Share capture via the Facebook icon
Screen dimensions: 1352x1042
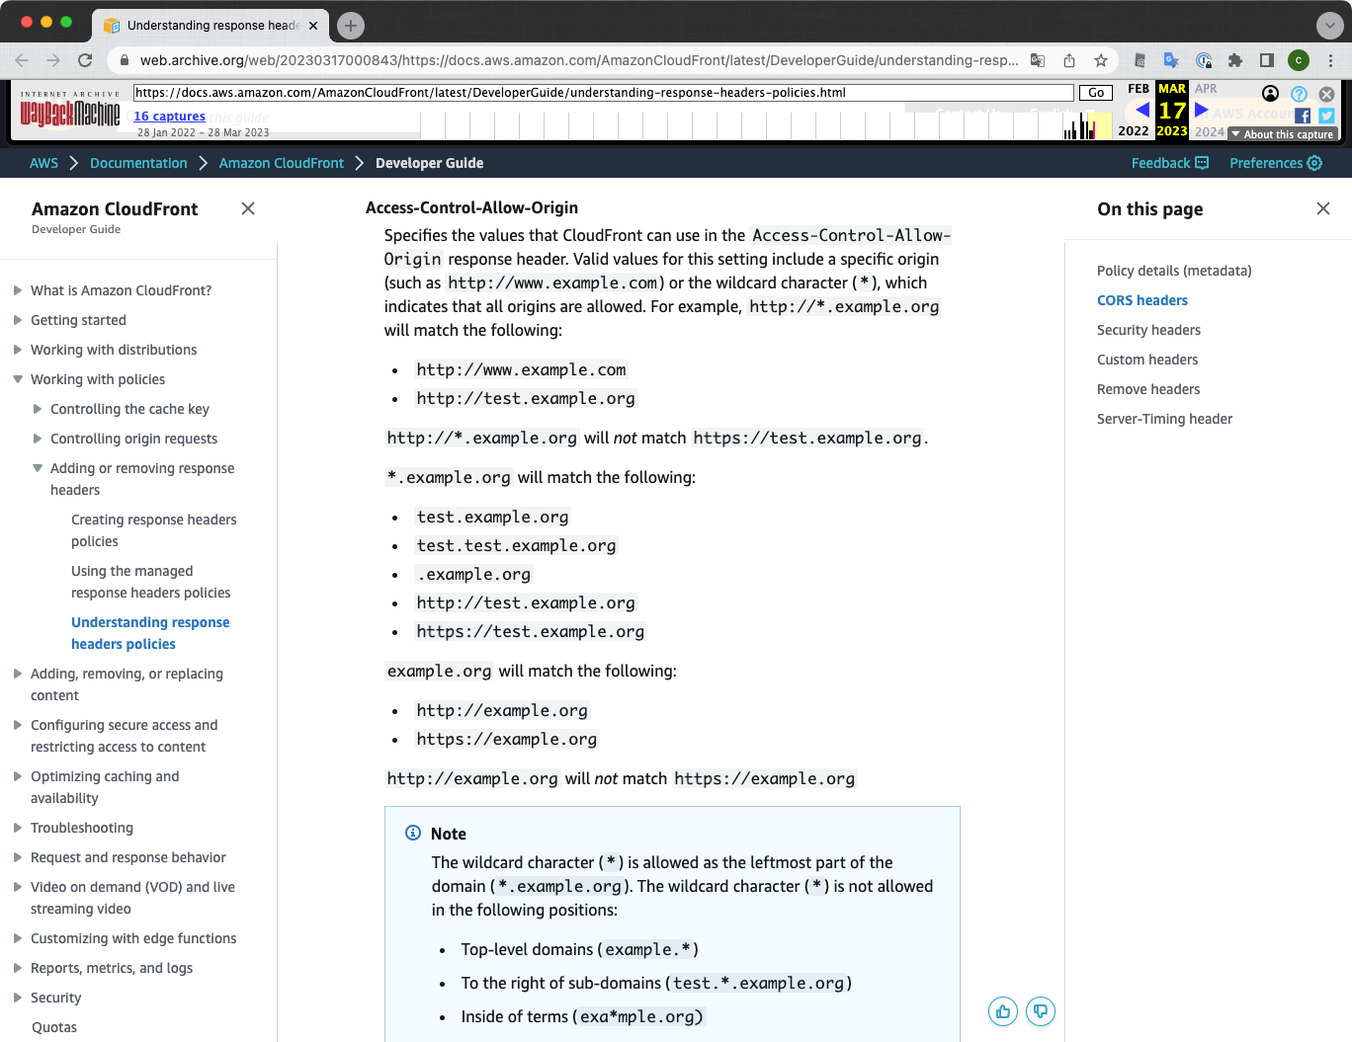tap(1303, 116)
